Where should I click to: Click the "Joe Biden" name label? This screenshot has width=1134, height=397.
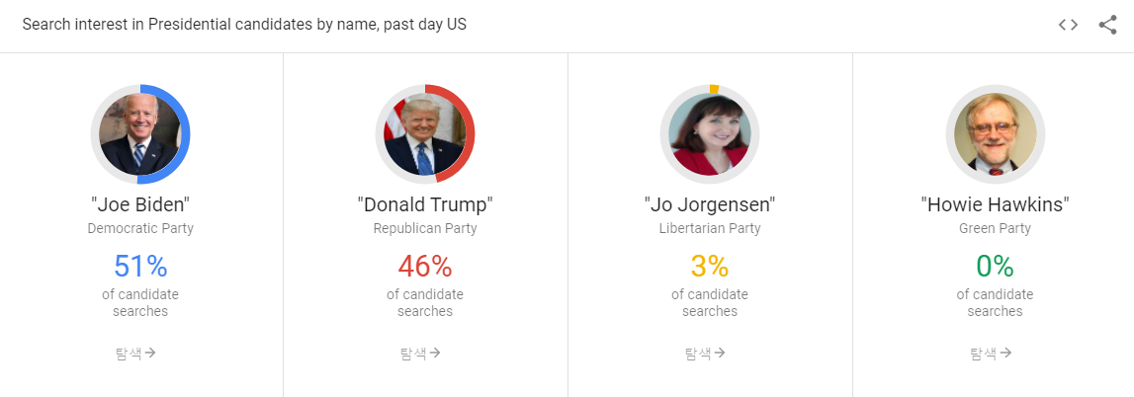[x=140, y=204]
